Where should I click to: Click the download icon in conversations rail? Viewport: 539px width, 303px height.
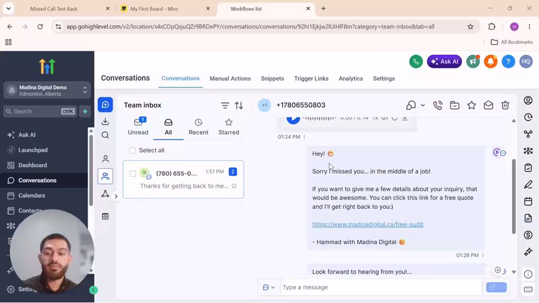point(105,122)
